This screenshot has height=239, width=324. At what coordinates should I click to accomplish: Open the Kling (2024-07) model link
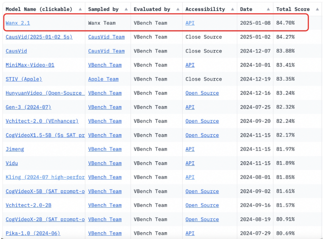click(45, 177)
